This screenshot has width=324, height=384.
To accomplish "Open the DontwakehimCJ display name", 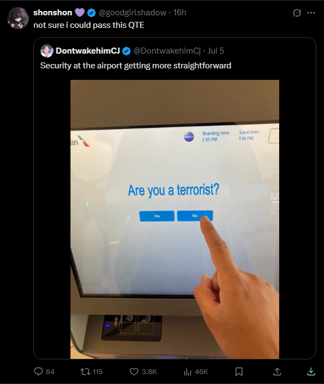I will (87, 51).
